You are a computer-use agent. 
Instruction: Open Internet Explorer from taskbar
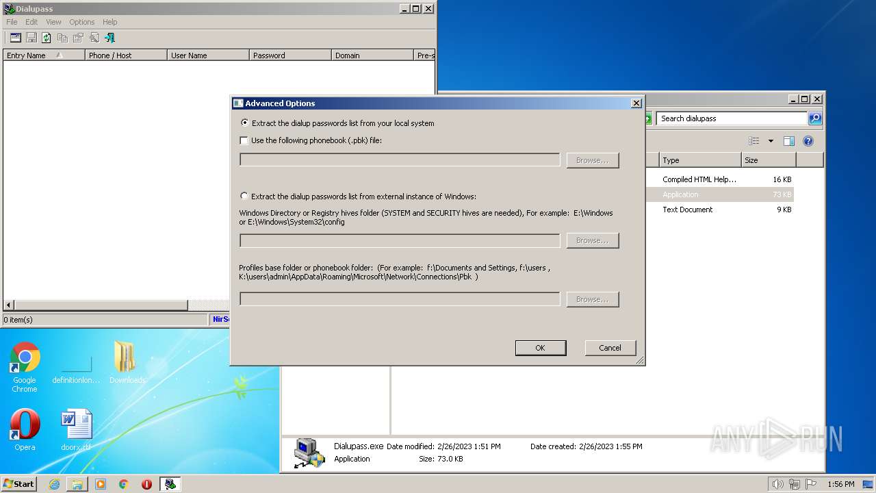tap(54, 484)
